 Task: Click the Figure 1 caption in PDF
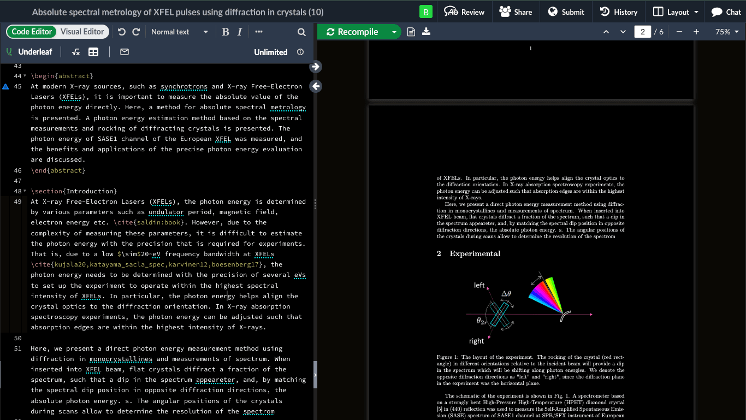tap(530, 370)
